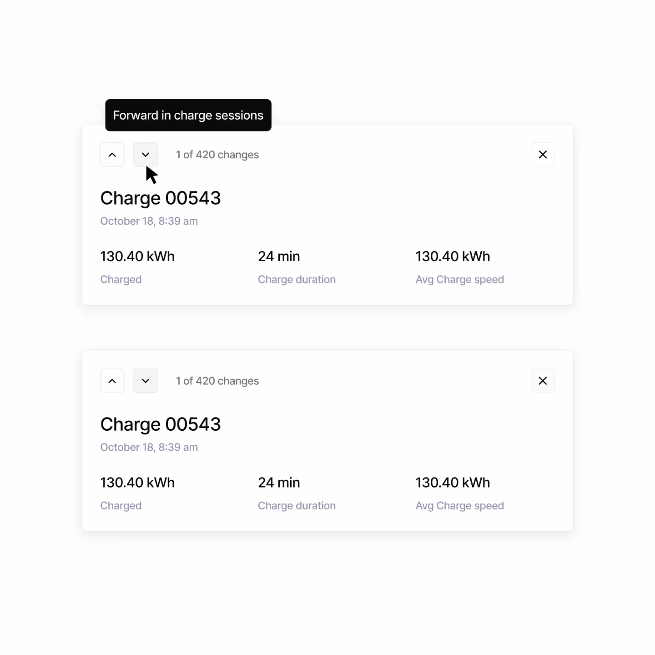Image resolution: width=655 pixels, height=655 pixels.
Task: Click the 'Charge duration' label in upper card
Action: point(297,279)
